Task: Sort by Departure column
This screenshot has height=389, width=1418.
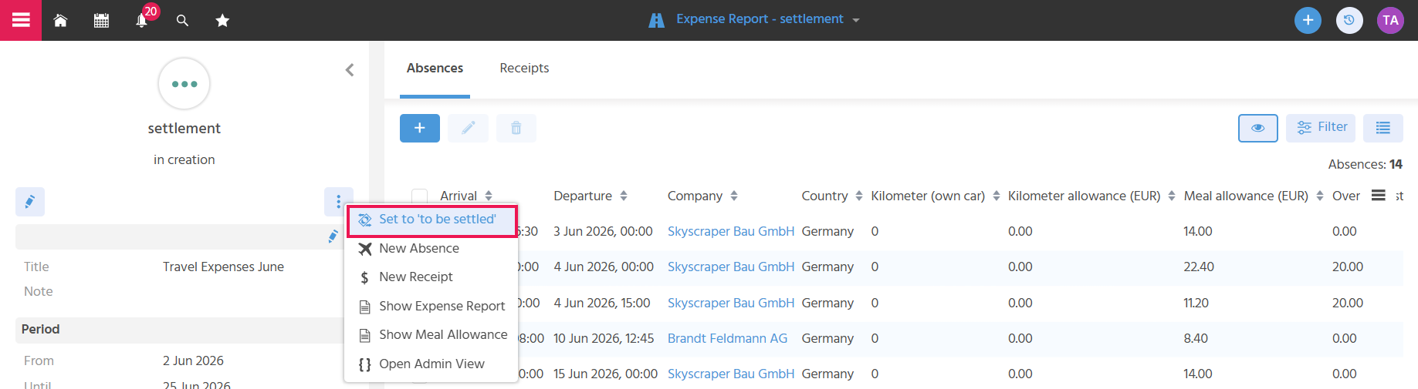Action: pos(591,196)
